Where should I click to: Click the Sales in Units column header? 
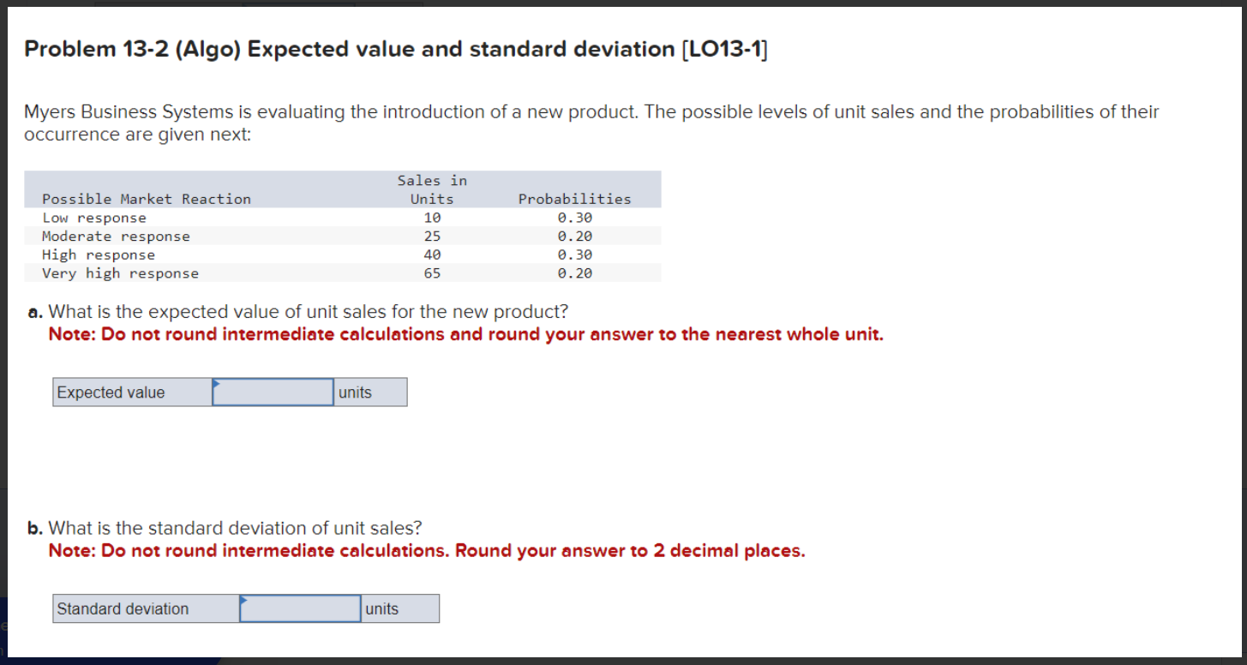[432, 189]
